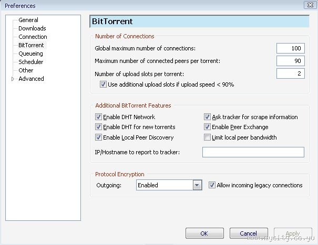Screen dimensions: 318x245
Task: Uncheck additional upload slots option
Action: (x=103, y=84)
